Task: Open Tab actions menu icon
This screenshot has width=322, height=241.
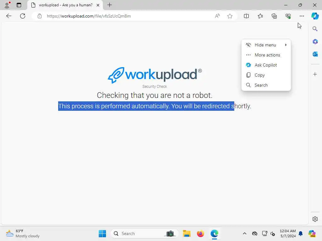Action: tap(19, 5)
